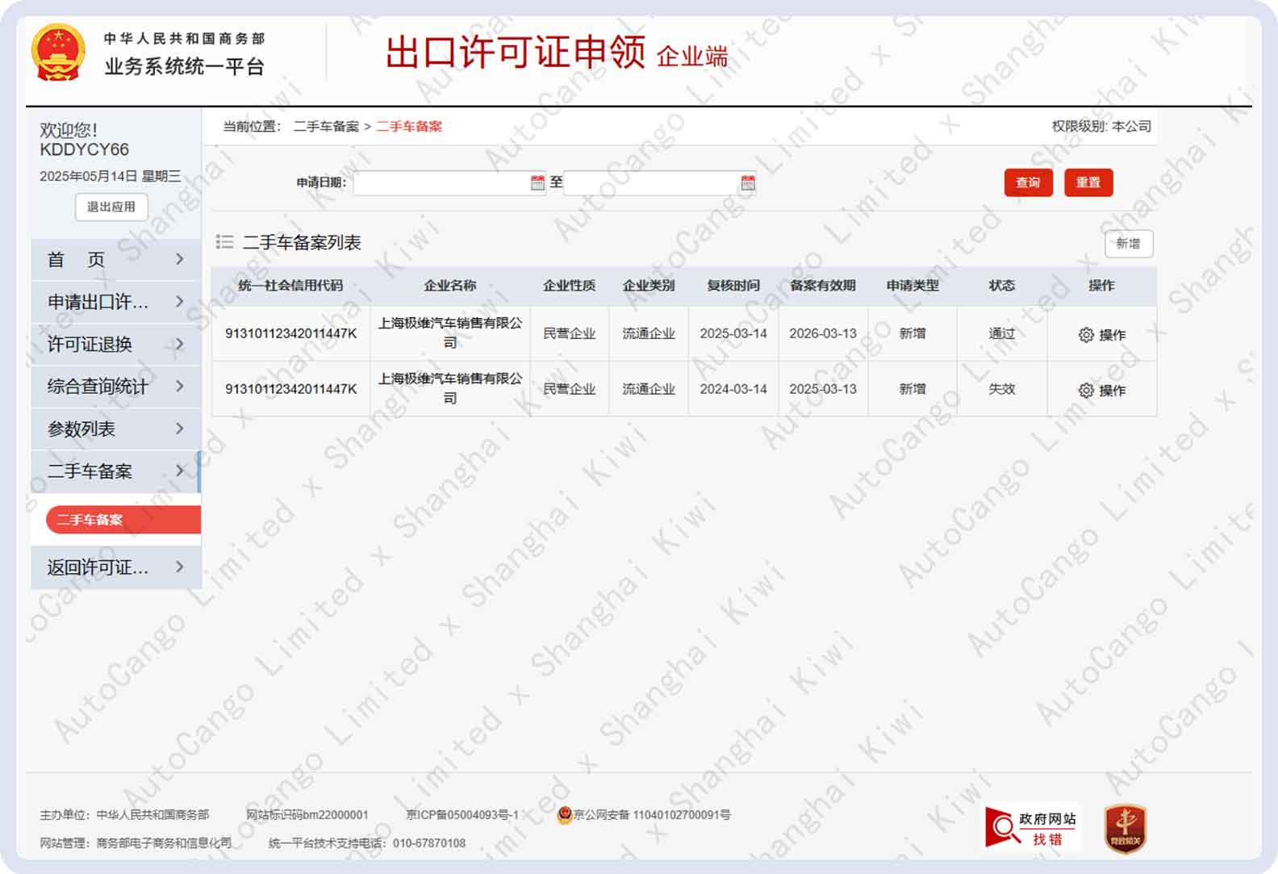The image size is (1278, 874).
Task: Click the 退出应用 logout button
Action: [111, 207]
